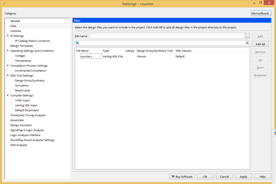Collapse Operating Settings and Conditions node
Screen dimensions: 276x184
[x=8, y=50]
